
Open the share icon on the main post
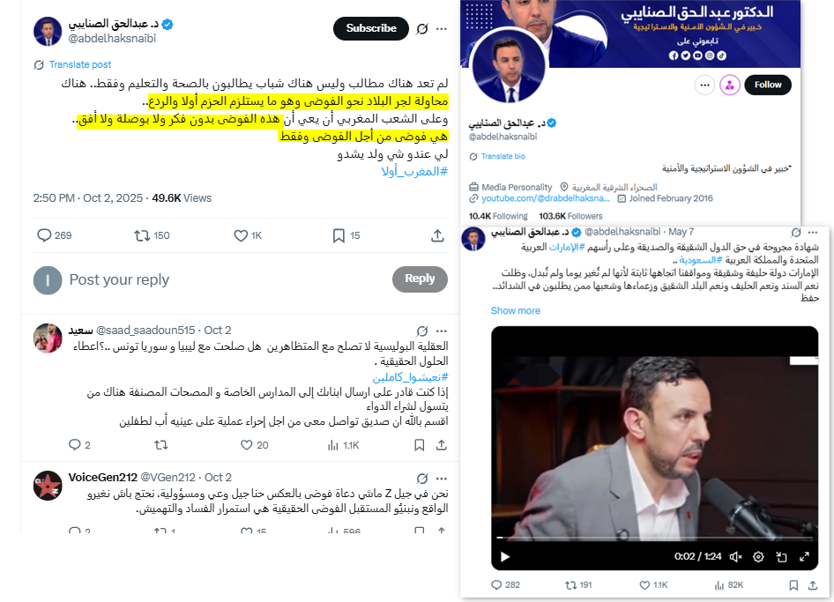click(437, 235)
